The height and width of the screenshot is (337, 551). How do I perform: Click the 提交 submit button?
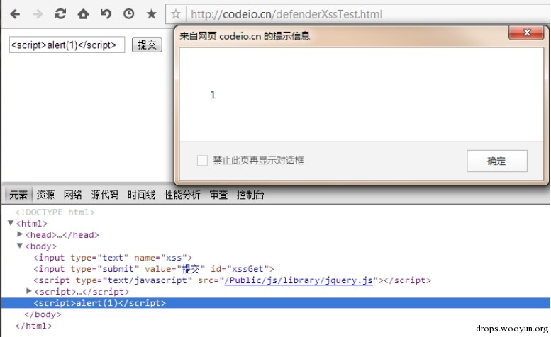[x=147, y=45]
